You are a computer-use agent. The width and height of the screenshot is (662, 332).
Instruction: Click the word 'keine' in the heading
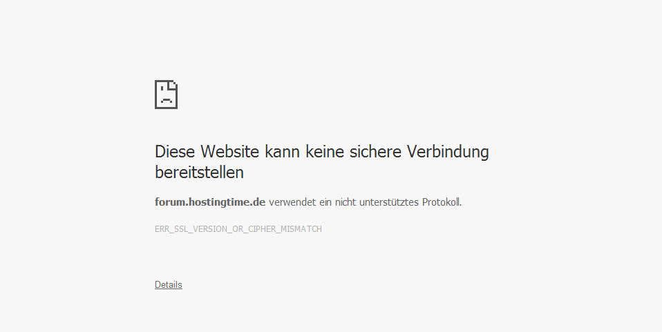click(325, 151)
